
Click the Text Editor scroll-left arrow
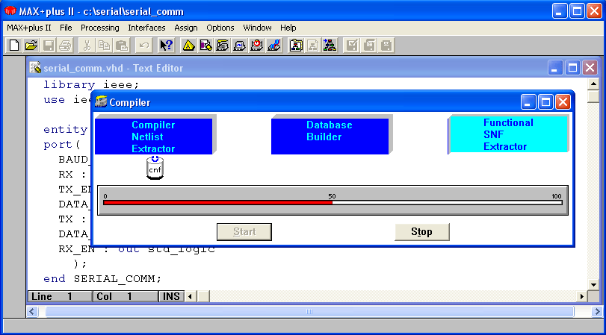[x=190, y=296]
